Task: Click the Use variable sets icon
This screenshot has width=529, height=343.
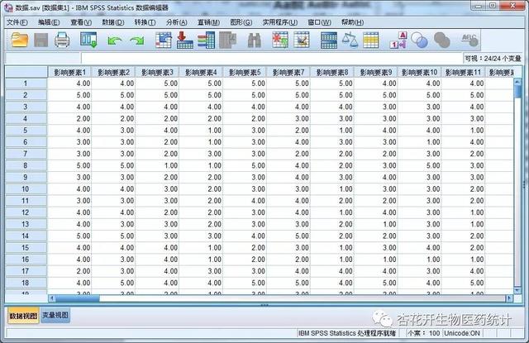Action: click(x=419, y=40)
